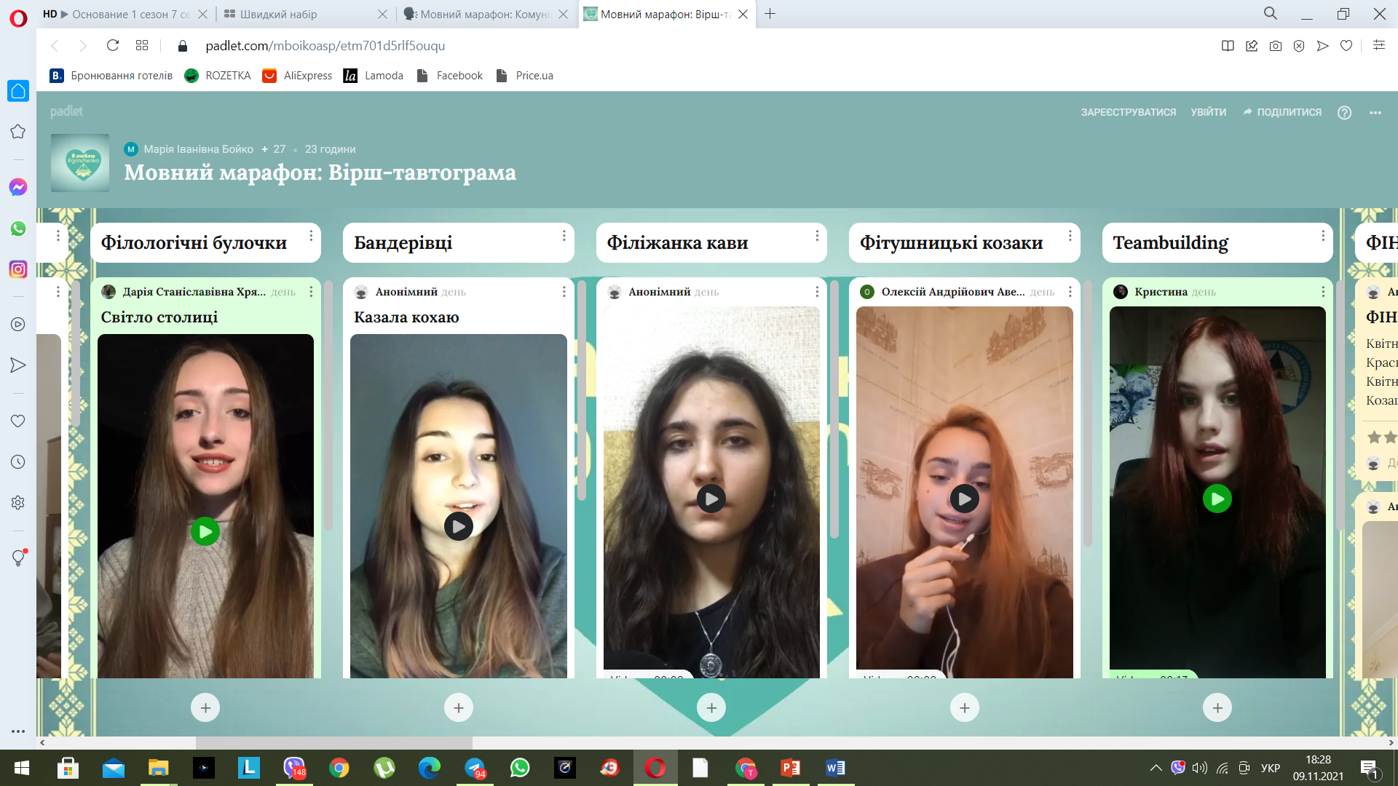Open the padlet three-dots more menu
This screenshot has height=786, width=1398.
1375,112
